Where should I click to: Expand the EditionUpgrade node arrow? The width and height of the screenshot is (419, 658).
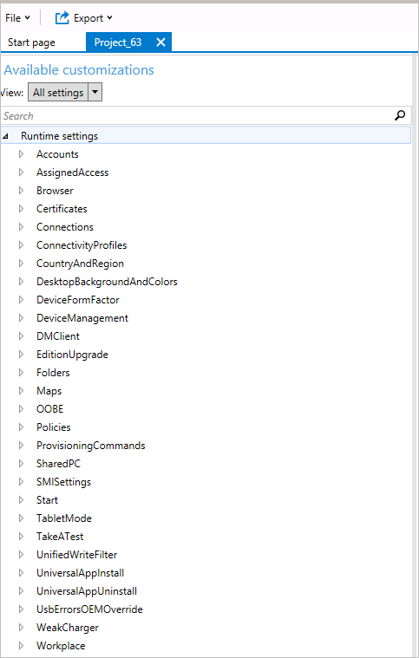click(21, 355)
